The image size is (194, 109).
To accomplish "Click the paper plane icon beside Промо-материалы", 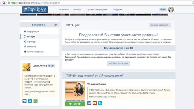I will (25, 52).
